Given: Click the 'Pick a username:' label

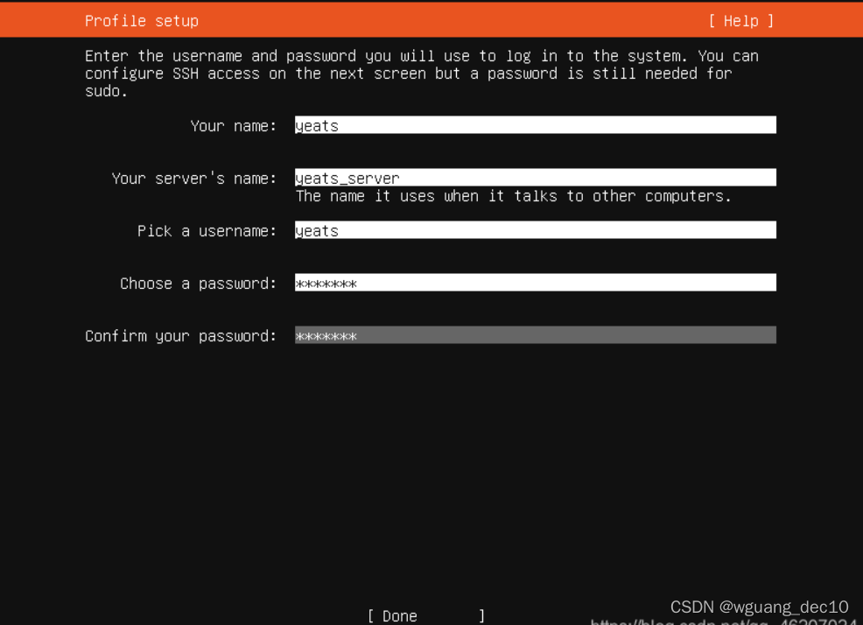Looking at the screenshot, I should 207,231.
